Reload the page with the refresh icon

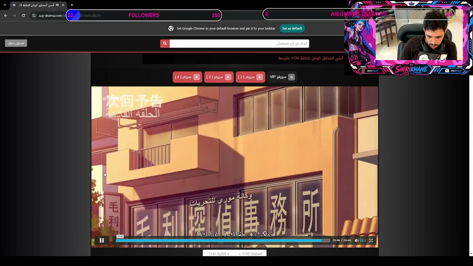[23, 16]
